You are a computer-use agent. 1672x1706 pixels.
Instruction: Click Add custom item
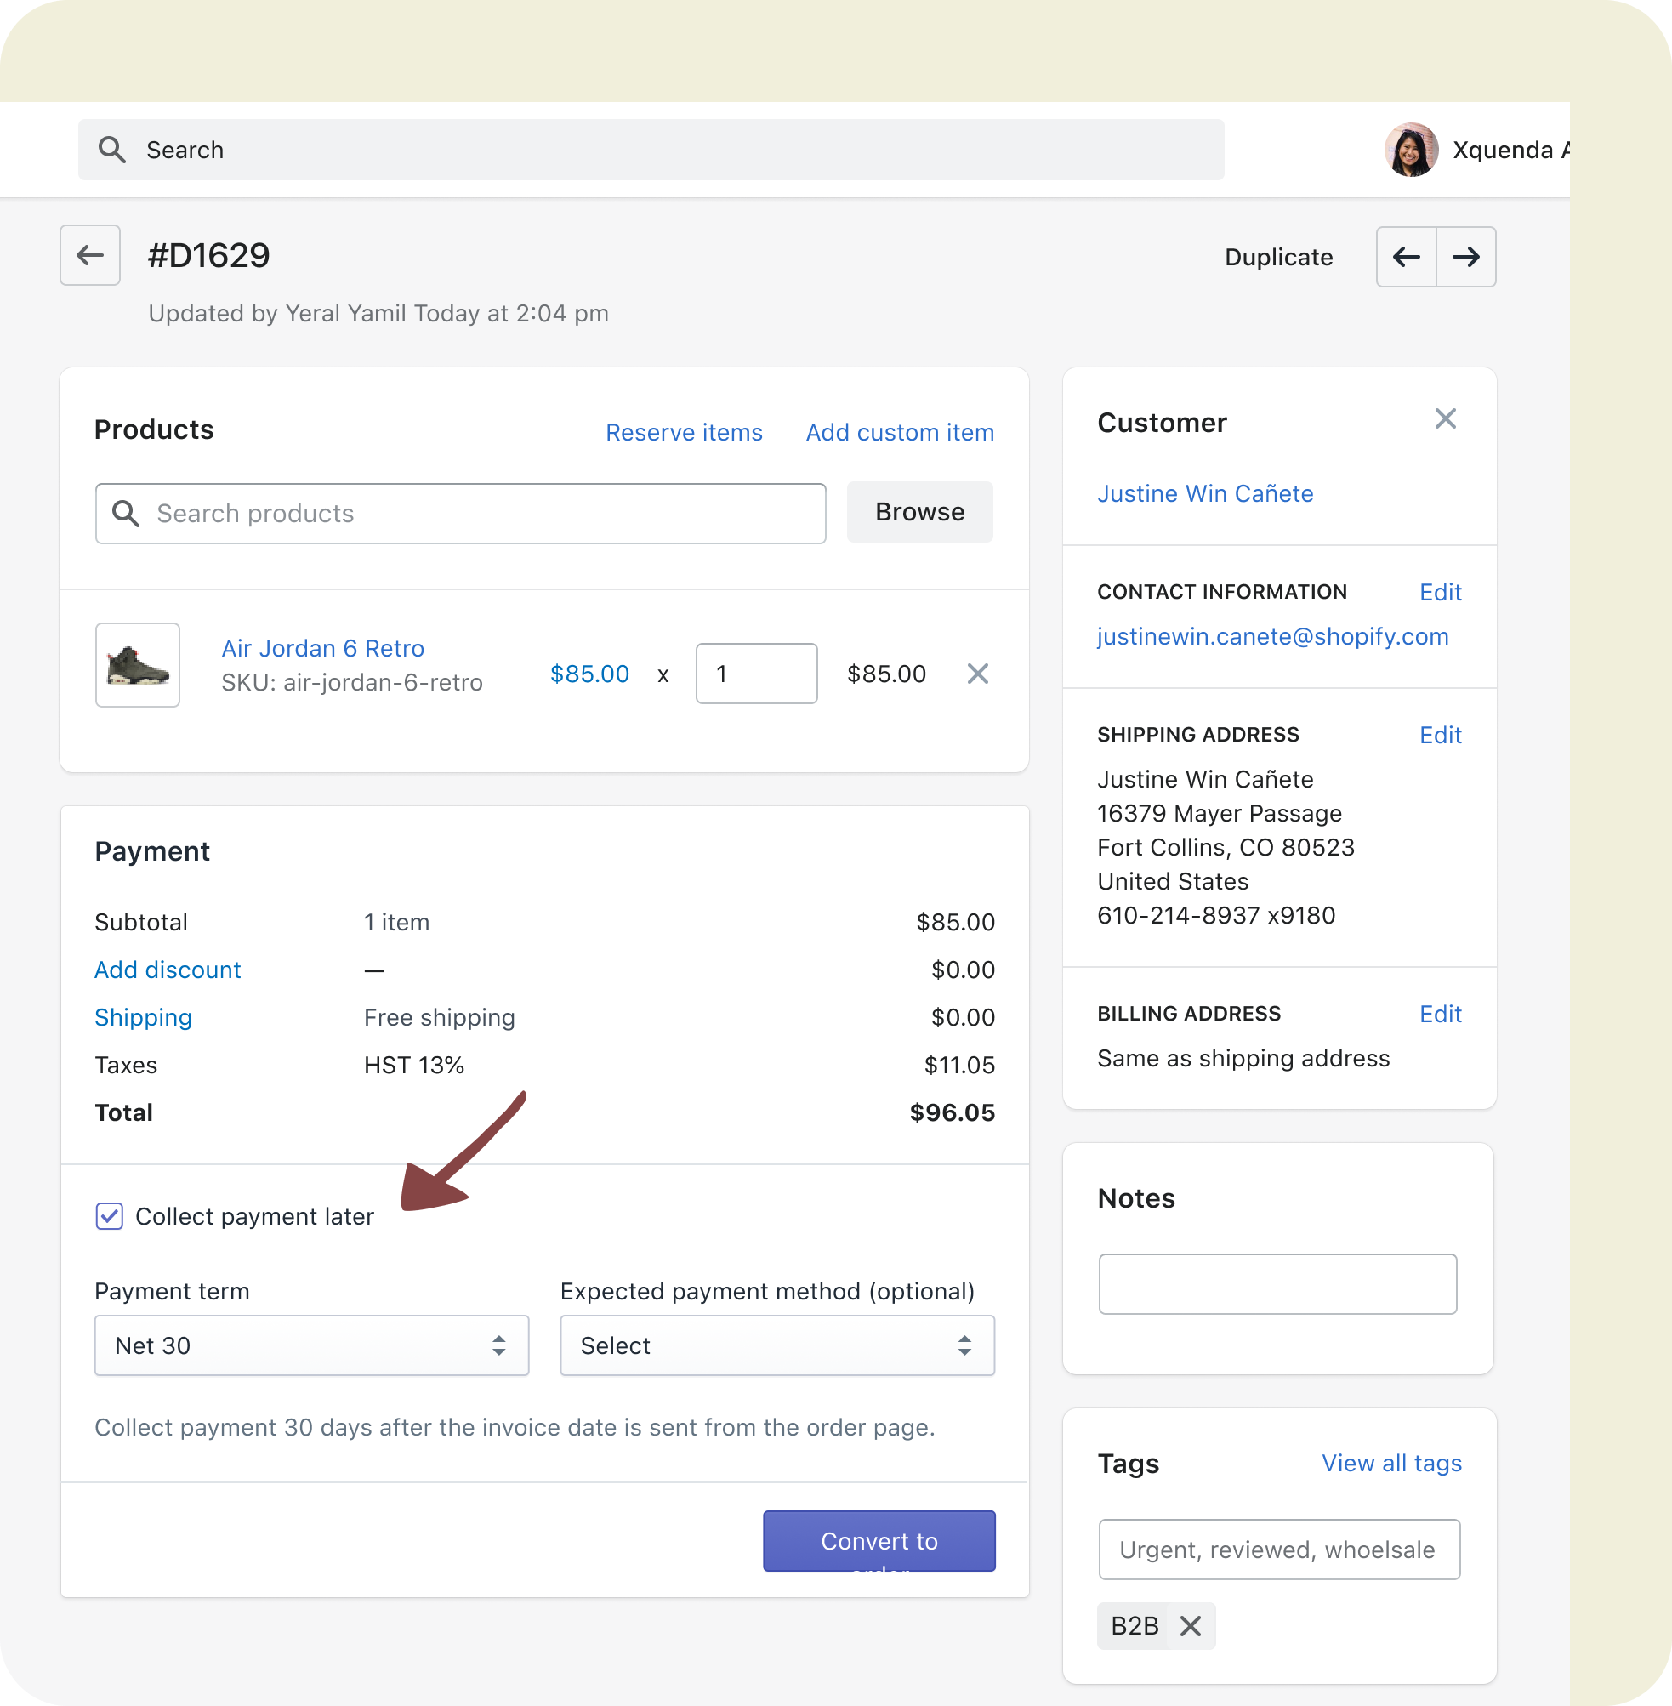[898, 432]
